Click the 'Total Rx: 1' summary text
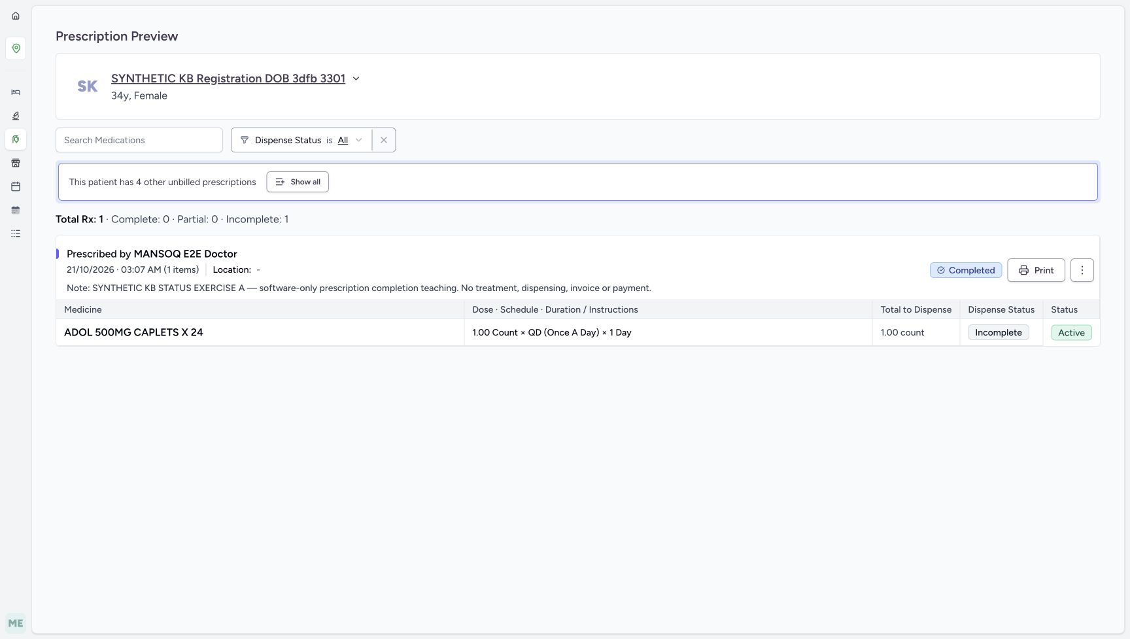Viewport: 1130px width, 639px height. click(79, 219)
